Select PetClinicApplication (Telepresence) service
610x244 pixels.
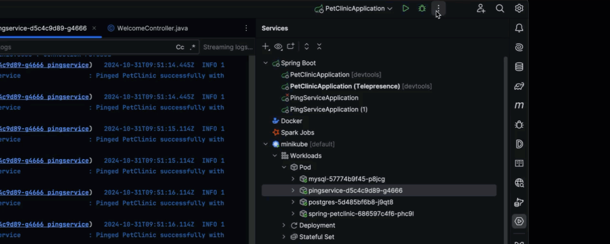tap(356, 86)
